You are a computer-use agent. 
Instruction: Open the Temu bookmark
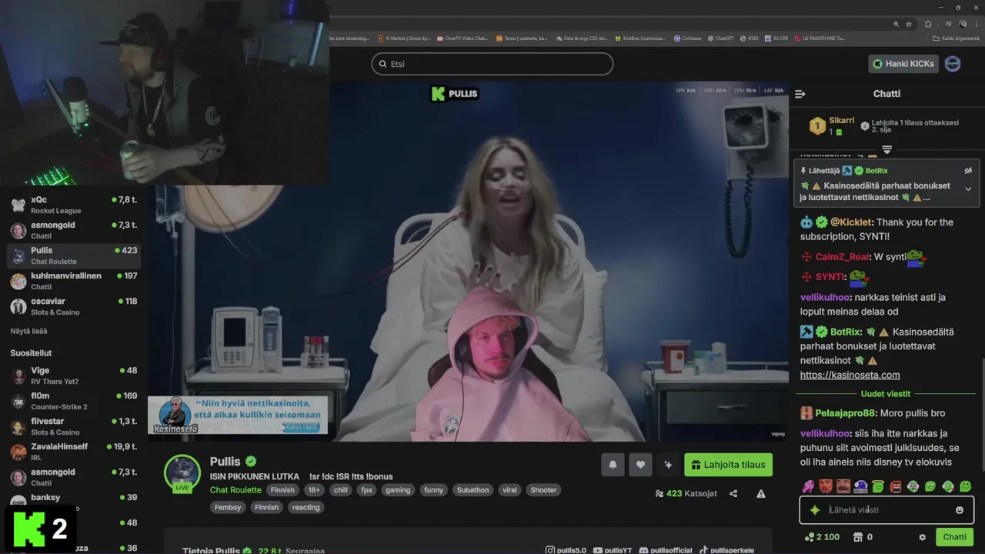(522, 38)
